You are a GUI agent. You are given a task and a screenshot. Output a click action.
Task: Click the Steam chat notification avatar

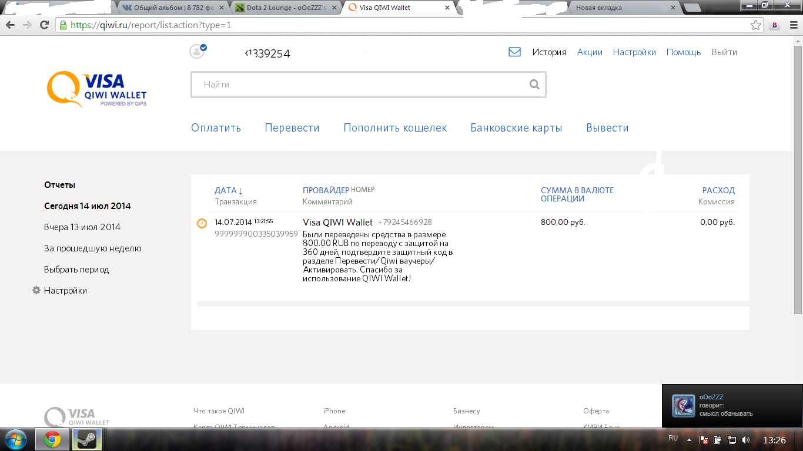(x=682, y=405)
